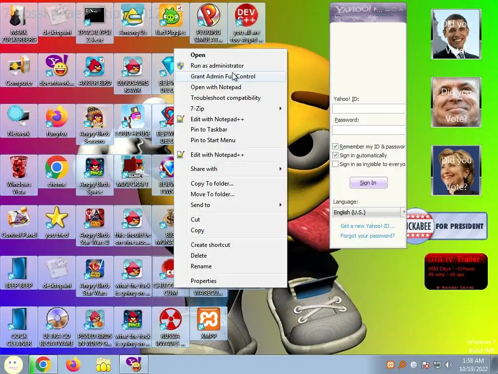
Task: Select the PISSED BIRDS IN VIDEO G... icon
Action: [x=95, y=327]
